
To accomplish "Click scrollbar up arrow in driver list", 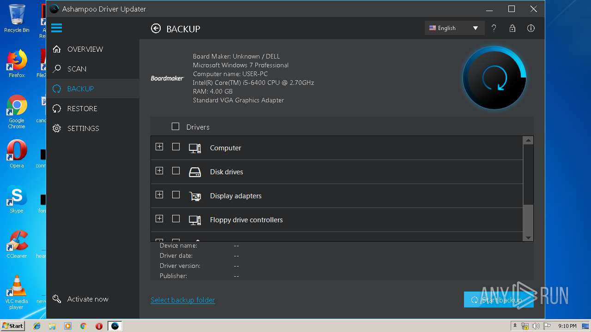I will pyautogui.click(x=528, y=140).
